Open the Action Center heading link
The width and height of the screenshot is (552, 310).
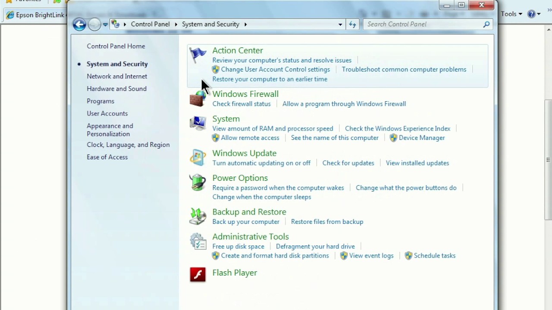click(x=238, y=50)
